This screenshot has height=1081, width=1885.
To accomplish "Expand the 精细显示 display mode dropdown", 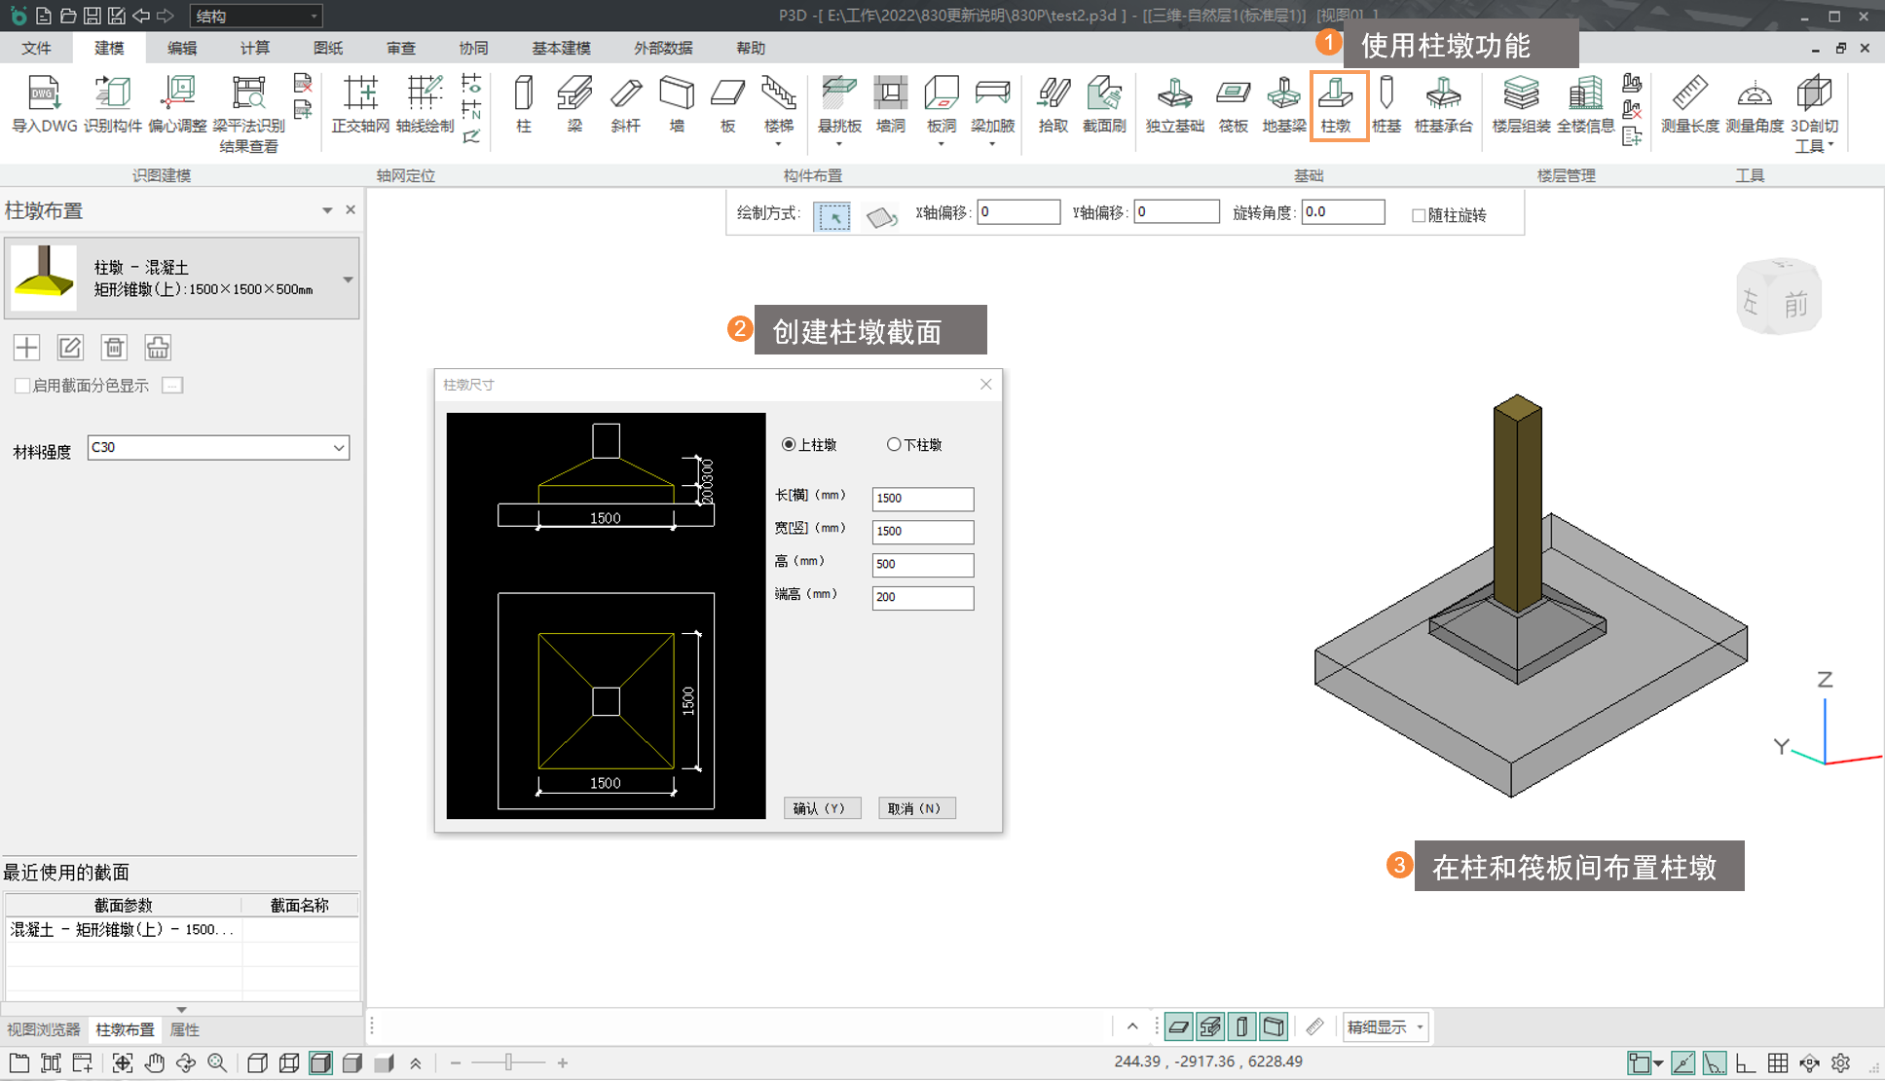I will [1420, 1027].
